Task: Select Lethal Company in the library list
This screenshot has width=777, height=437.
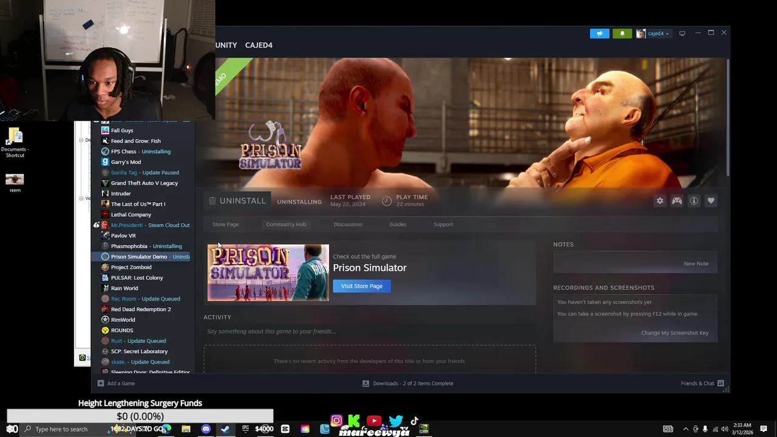Action: click(x=131, y=215)
